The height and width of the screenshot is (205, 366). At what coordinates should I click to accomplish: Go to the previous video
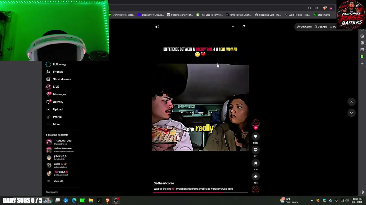click(x=351, y=102)
